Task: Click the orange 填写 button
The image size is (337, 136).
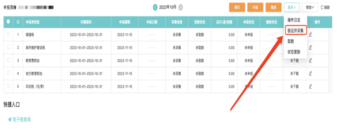Action: point(237,7)
